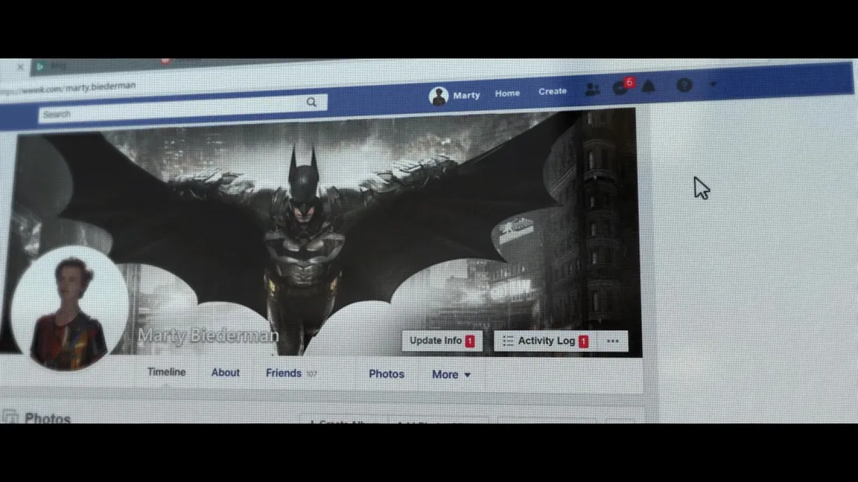This screenshot has height=482, width=858.
Task: Open the friend requests icon
Action: [x=592, y=89]
